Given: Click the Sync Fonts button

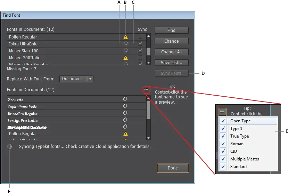Looking at the screenshot, I should [172, 73].
